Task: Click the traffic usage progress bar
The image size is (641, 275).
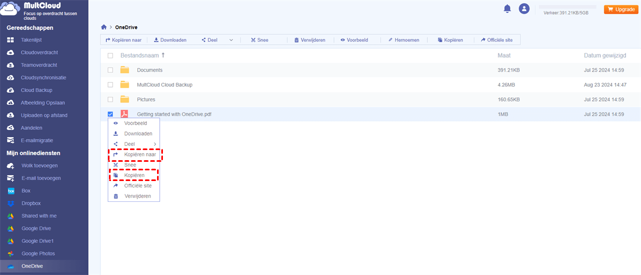Action: 567,6
